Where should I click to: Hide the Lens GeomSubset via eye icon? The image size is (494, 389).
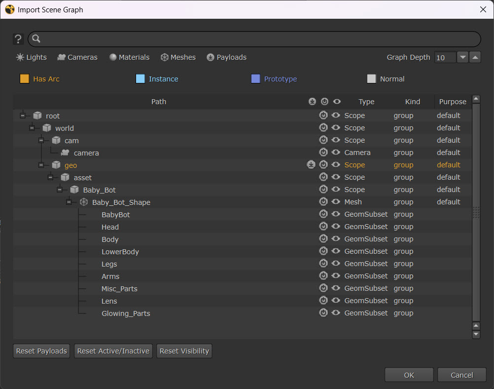(x=336, y=301)
